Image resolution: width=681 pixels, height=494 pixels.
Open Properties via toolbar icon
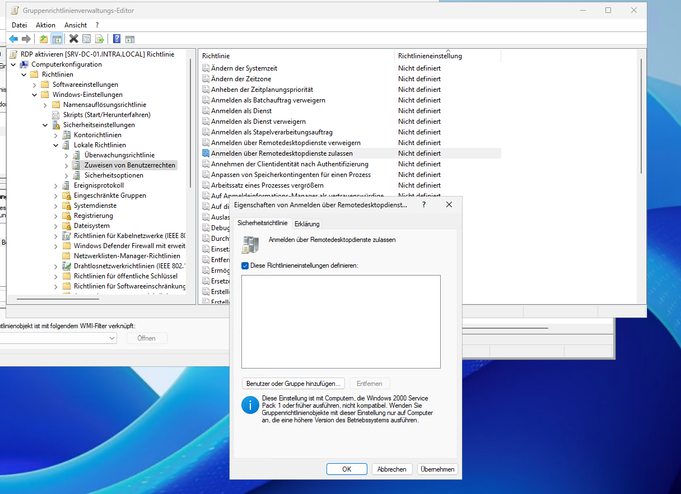click(86, 39)
